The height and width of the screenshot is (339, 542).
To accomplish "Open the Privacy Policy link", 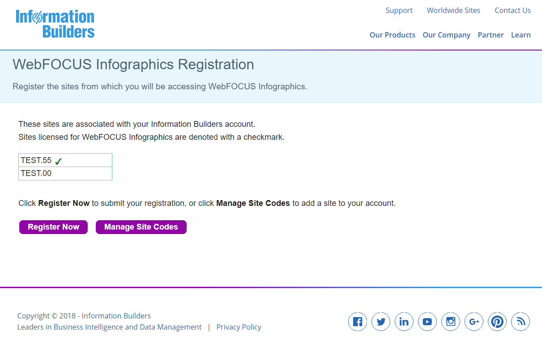I will point(239,327).
